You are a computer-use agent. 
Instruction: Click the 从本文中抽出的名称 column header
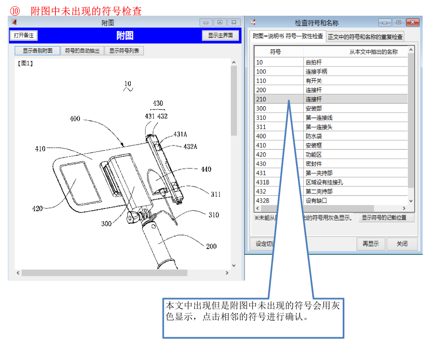click(x=355, y=52)
